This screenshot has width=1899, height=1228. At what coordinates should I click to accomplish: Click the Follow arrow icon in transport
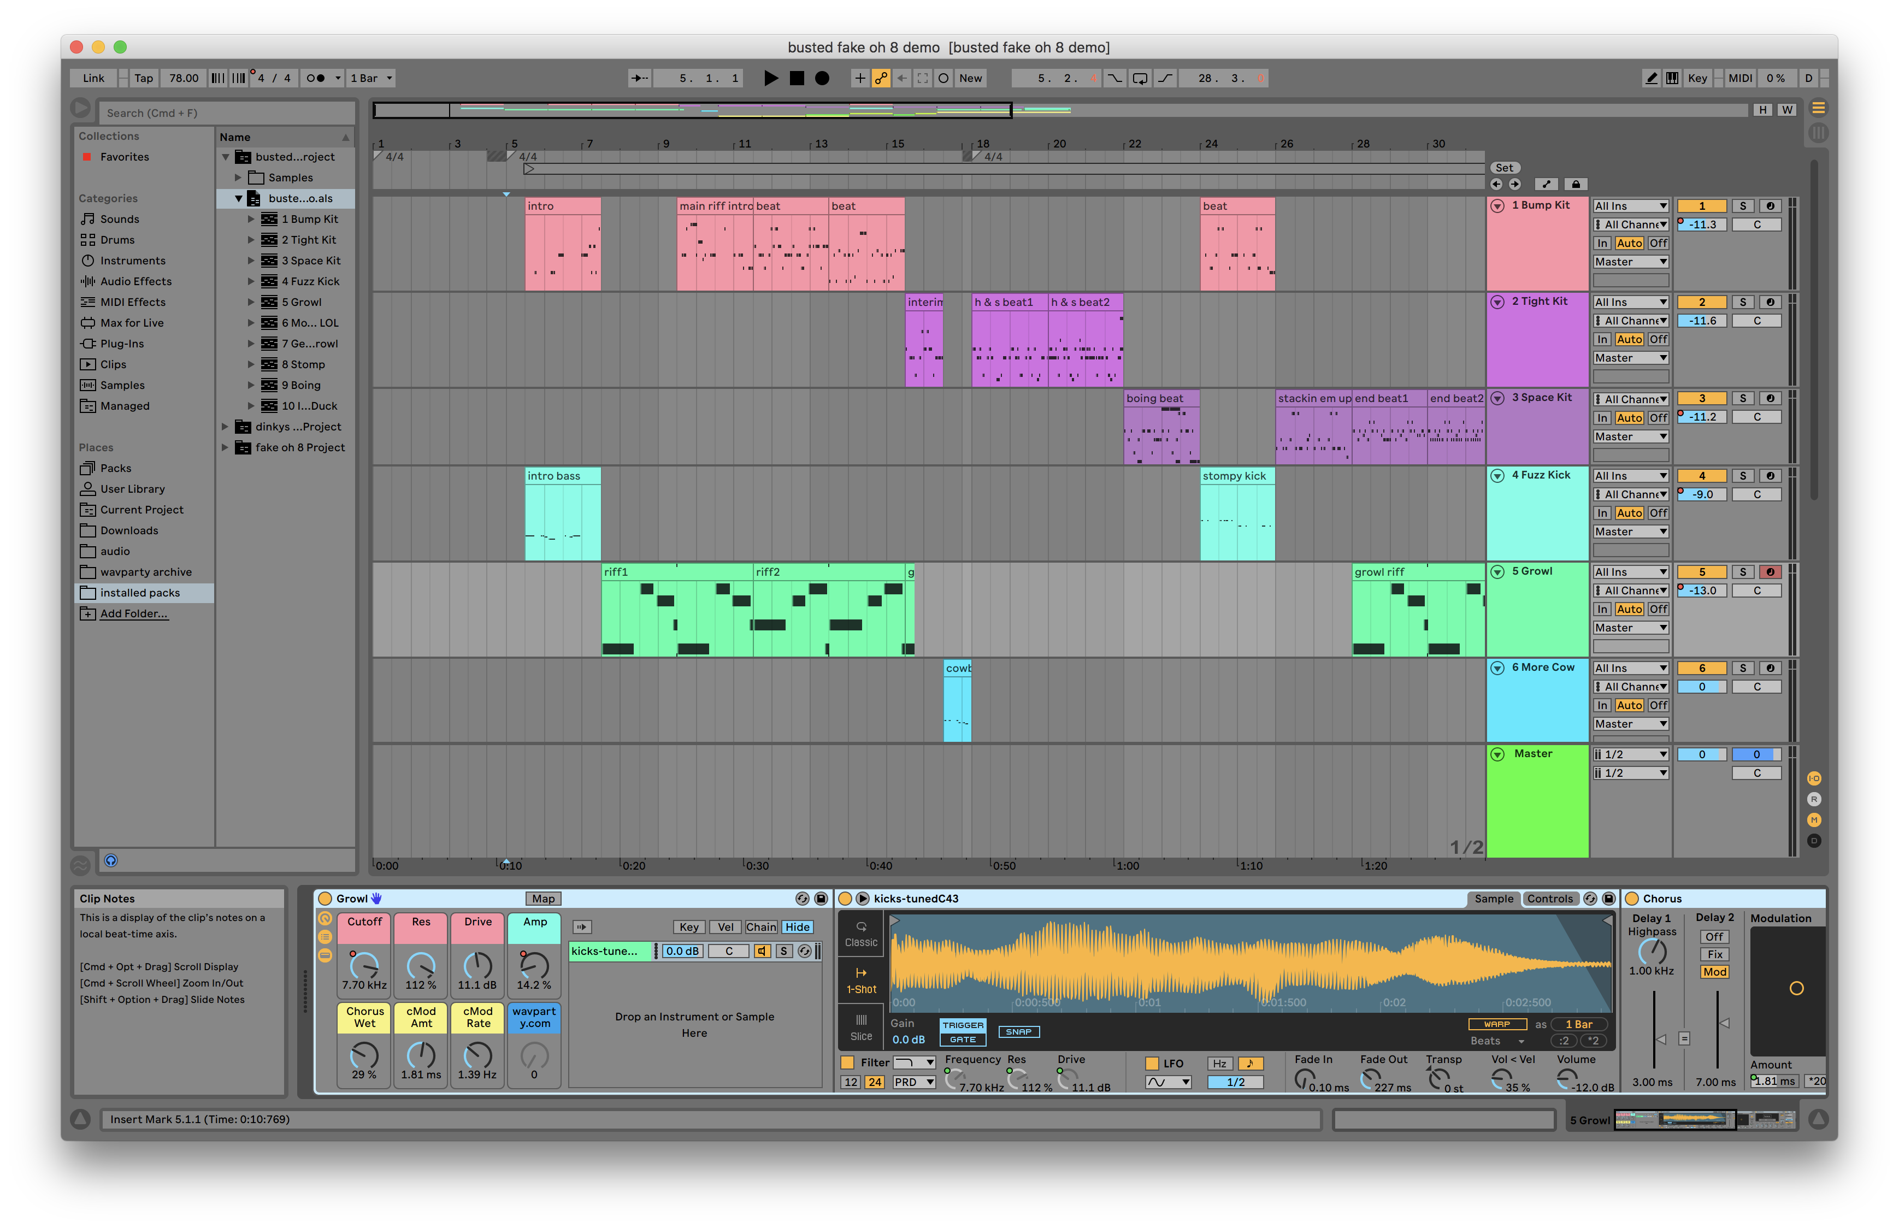[x=639, y=78]
